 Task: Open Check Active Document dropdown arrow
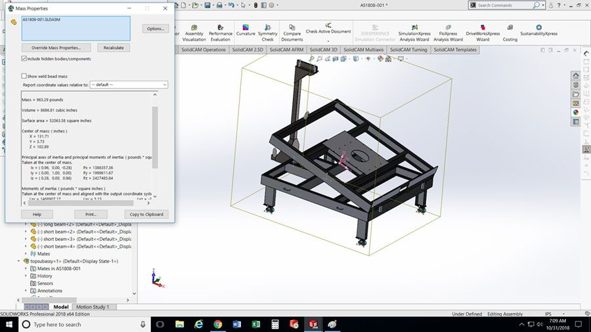click(328, 40)
